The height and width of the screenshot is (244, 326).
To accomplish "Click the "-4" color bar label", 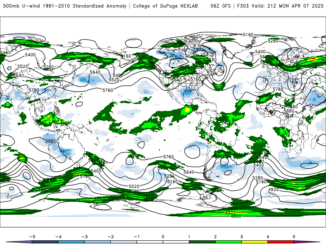I will [58, 237].
